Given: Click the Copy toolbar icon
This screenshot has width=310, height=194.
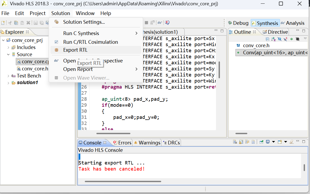Looking at the screenshot, I should pyautogui.click(x=16, y=23).
